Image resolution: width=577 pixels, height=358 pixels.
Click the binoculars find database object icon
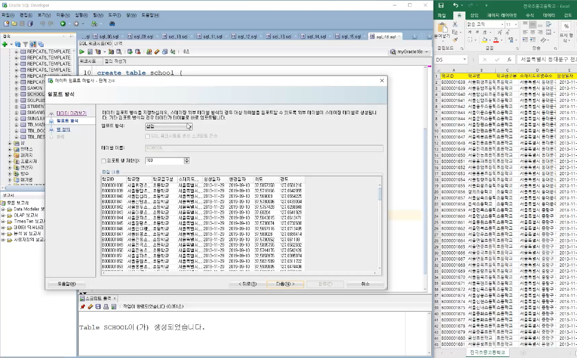coord(112,24)
